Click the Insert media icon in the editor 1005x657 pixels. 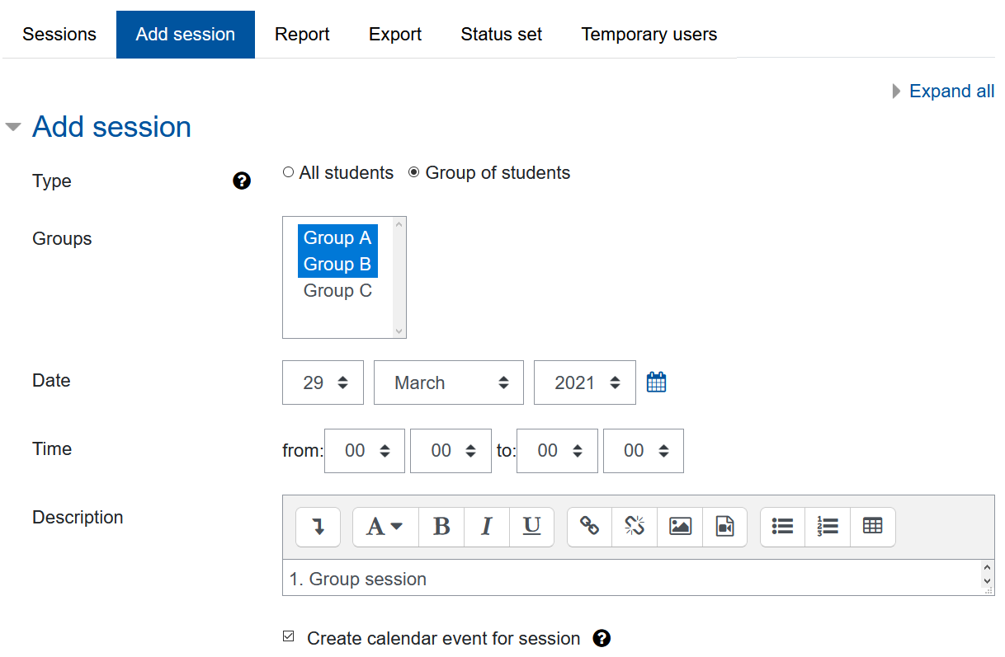click(724, 527)
